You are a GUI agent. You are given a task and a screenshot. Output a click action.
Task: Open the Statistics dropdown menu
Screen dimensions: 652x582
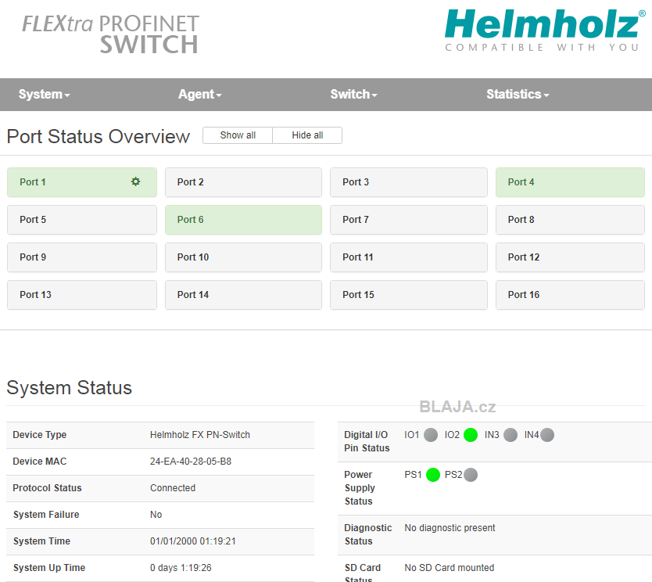point(518,95)
